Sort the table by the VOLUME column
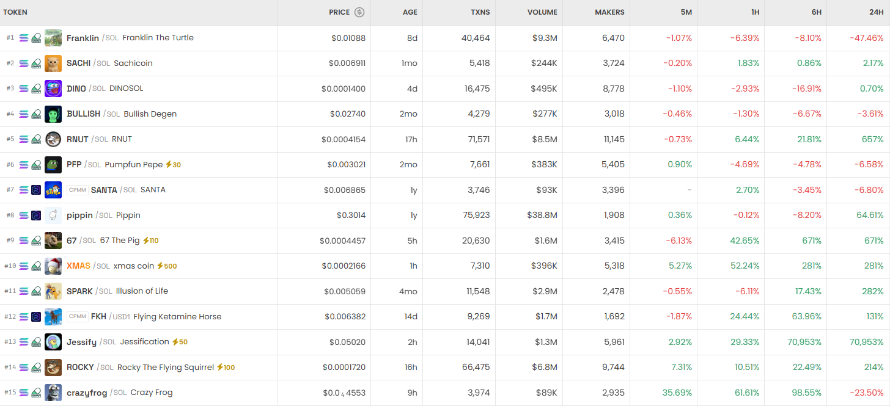890x406 pixels. click(x=542, y=12)
